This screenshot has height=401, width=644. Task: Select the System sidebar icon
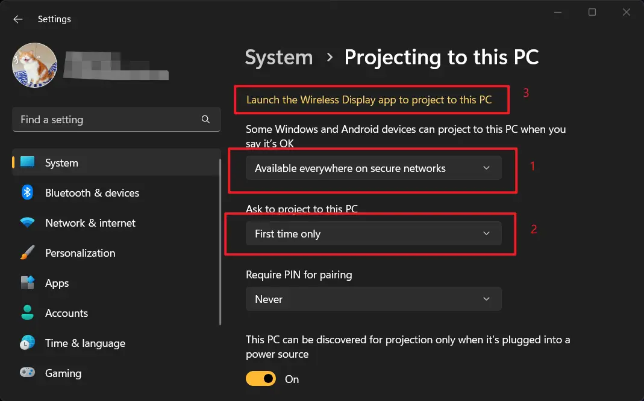click(27, 162)
